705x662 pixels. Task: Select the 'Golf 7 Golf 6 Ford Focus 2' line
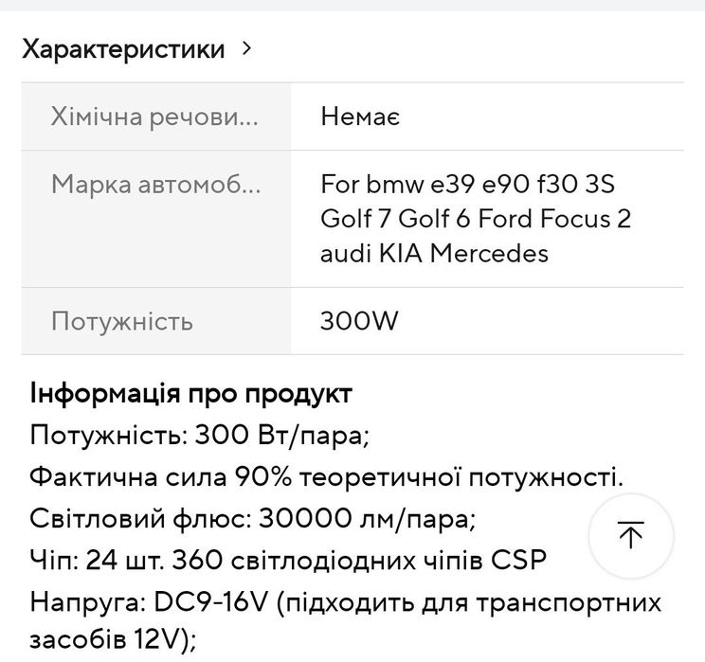click(476, 218)
